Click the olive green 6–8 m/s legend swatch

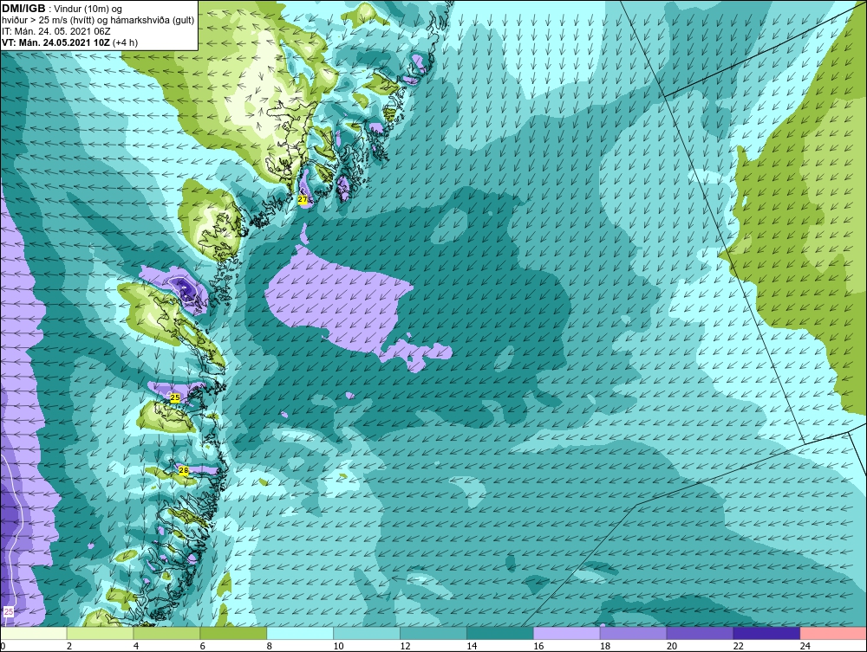pyautogui.click(x=233, y=633)
